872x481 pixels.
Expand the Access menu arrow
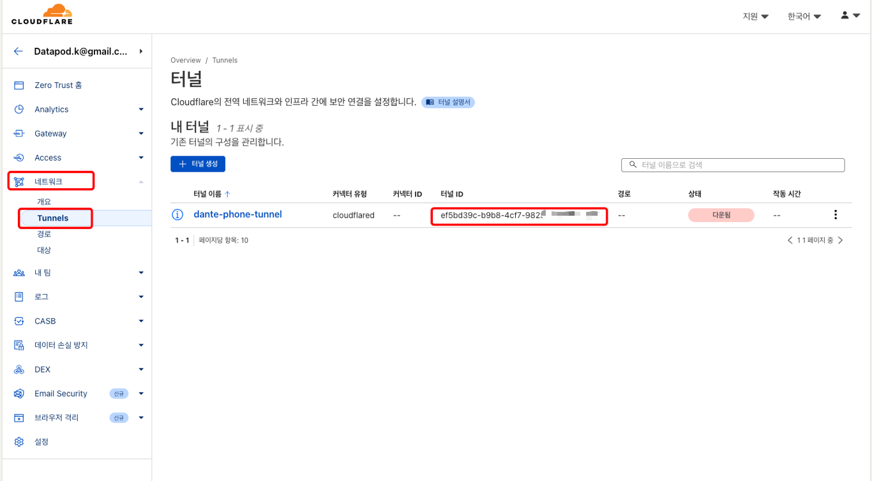(x=141, y=158)
